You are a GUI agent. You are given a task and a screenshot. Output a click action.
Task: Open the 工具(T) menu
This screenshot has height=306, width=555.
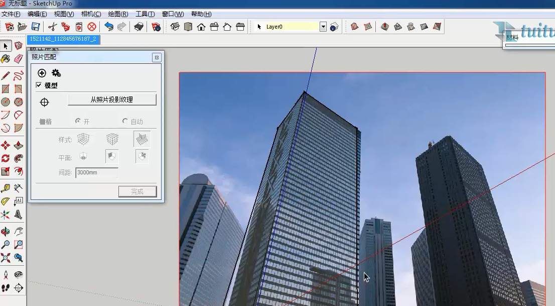point(145,14)
